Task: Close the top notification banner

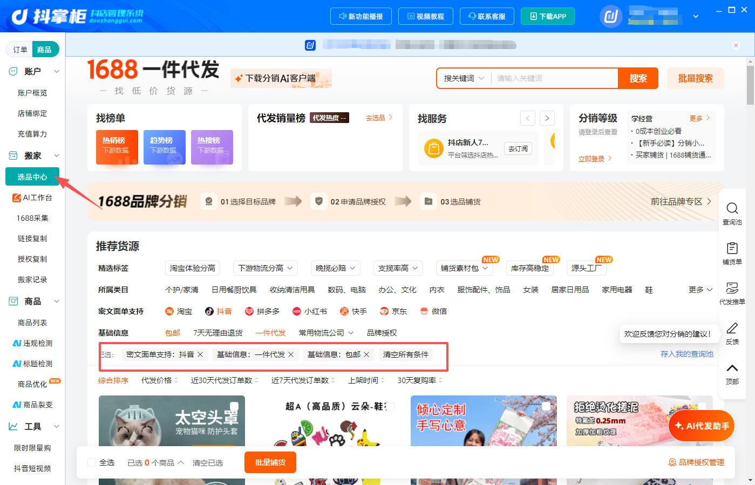Action: click(x=736, y=45)
